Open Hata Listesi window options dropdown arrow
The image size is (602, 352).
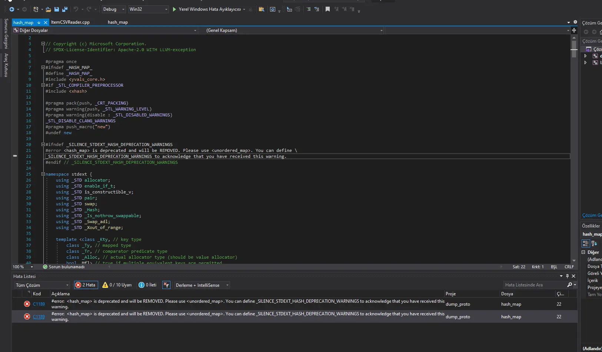tap(561, 276)
